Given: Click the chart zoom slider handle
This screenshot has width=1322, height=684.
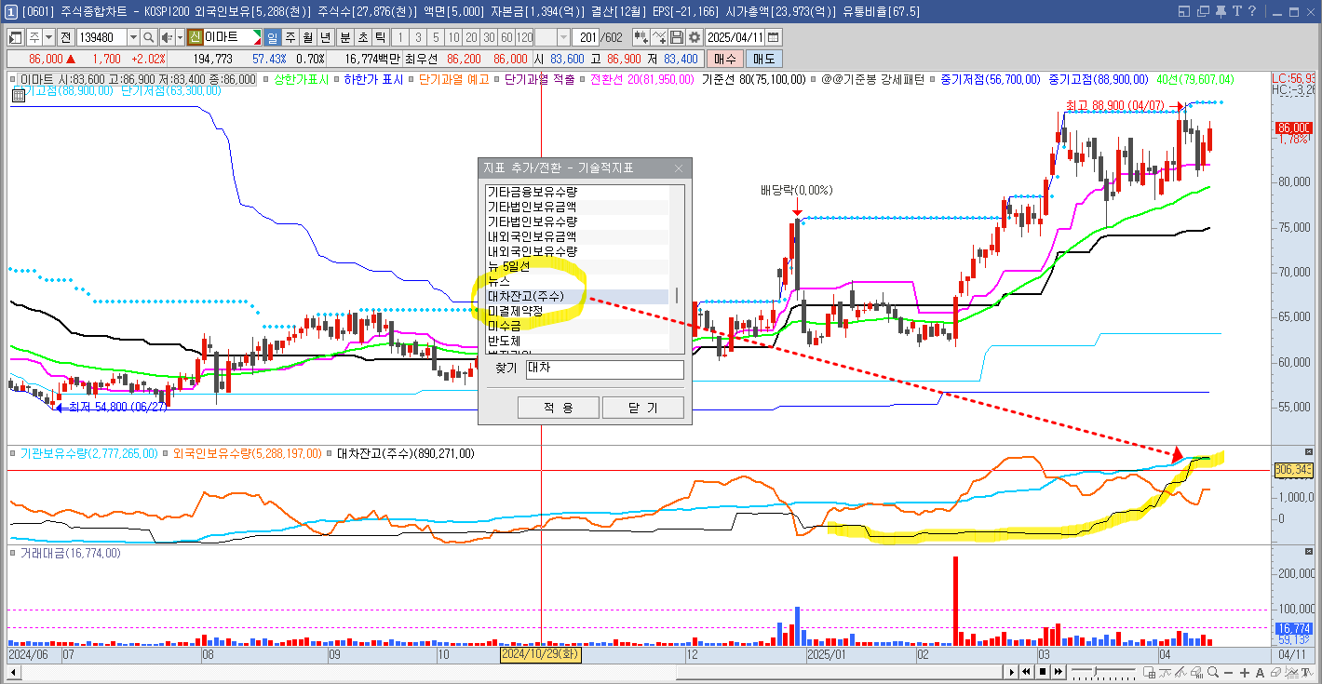Looking at the screenshot, I should 1095,671.
